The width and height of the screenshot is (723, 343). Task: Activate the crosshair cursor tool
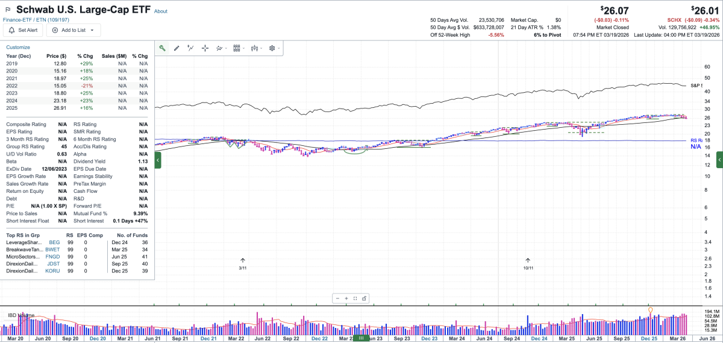205,48
